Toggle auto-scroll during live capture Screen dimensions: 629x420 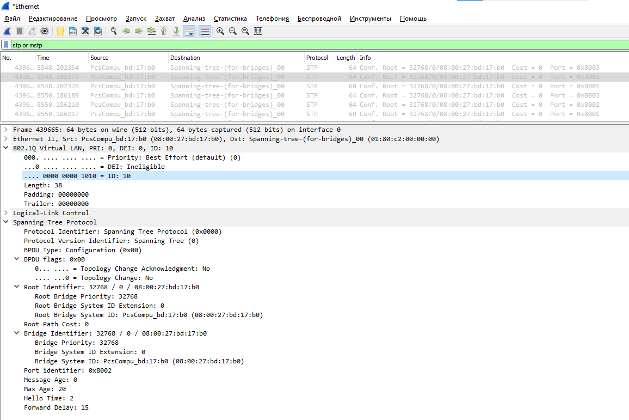tap(189, 31)
